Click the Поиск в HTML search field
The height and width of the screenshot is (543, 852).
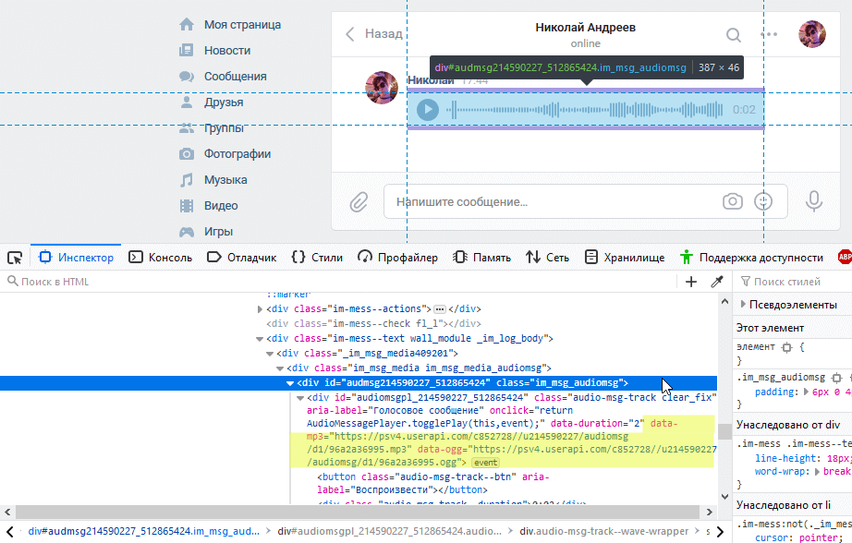point(340,282)
